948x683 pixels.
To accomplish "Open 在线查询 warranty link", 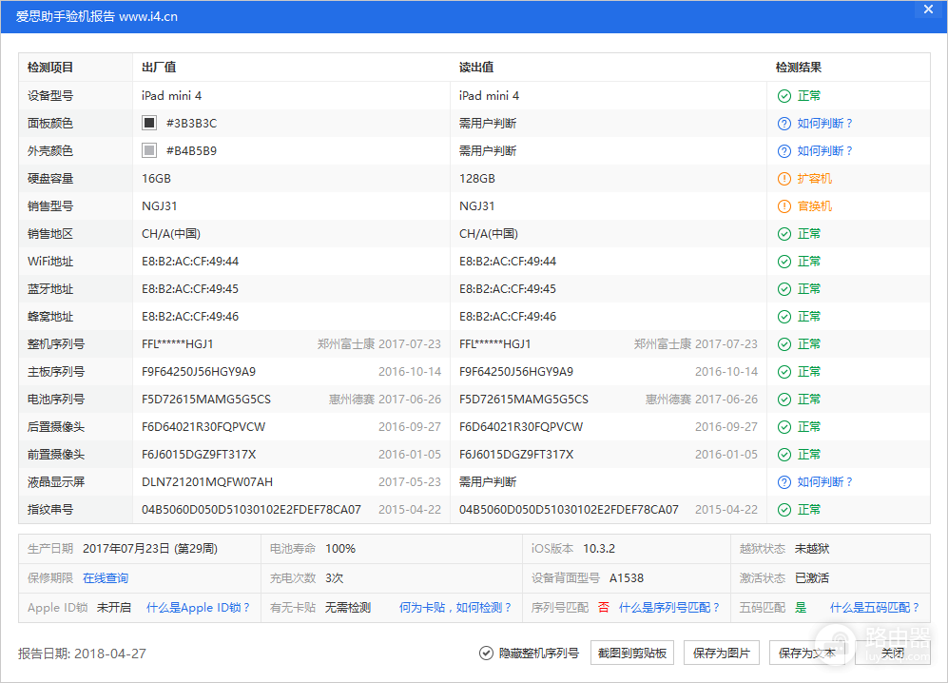I will (106, 578).
